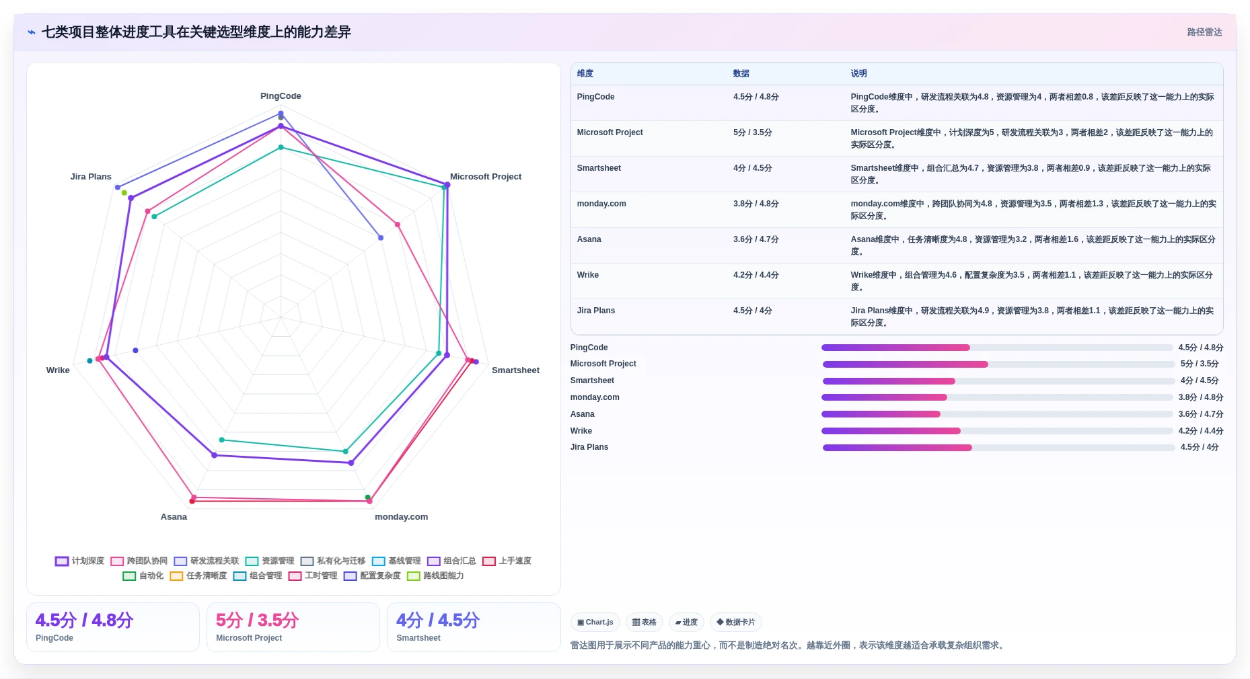Click the 5分 / 3.5分 value in the table

[x=753, y=132]
